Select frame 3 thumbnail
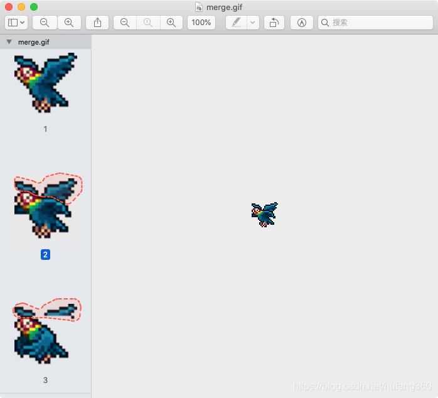 [46, 331]
